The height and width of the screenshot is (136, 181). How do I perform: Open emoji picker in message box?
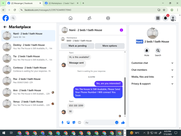click(x=117, y=123)
